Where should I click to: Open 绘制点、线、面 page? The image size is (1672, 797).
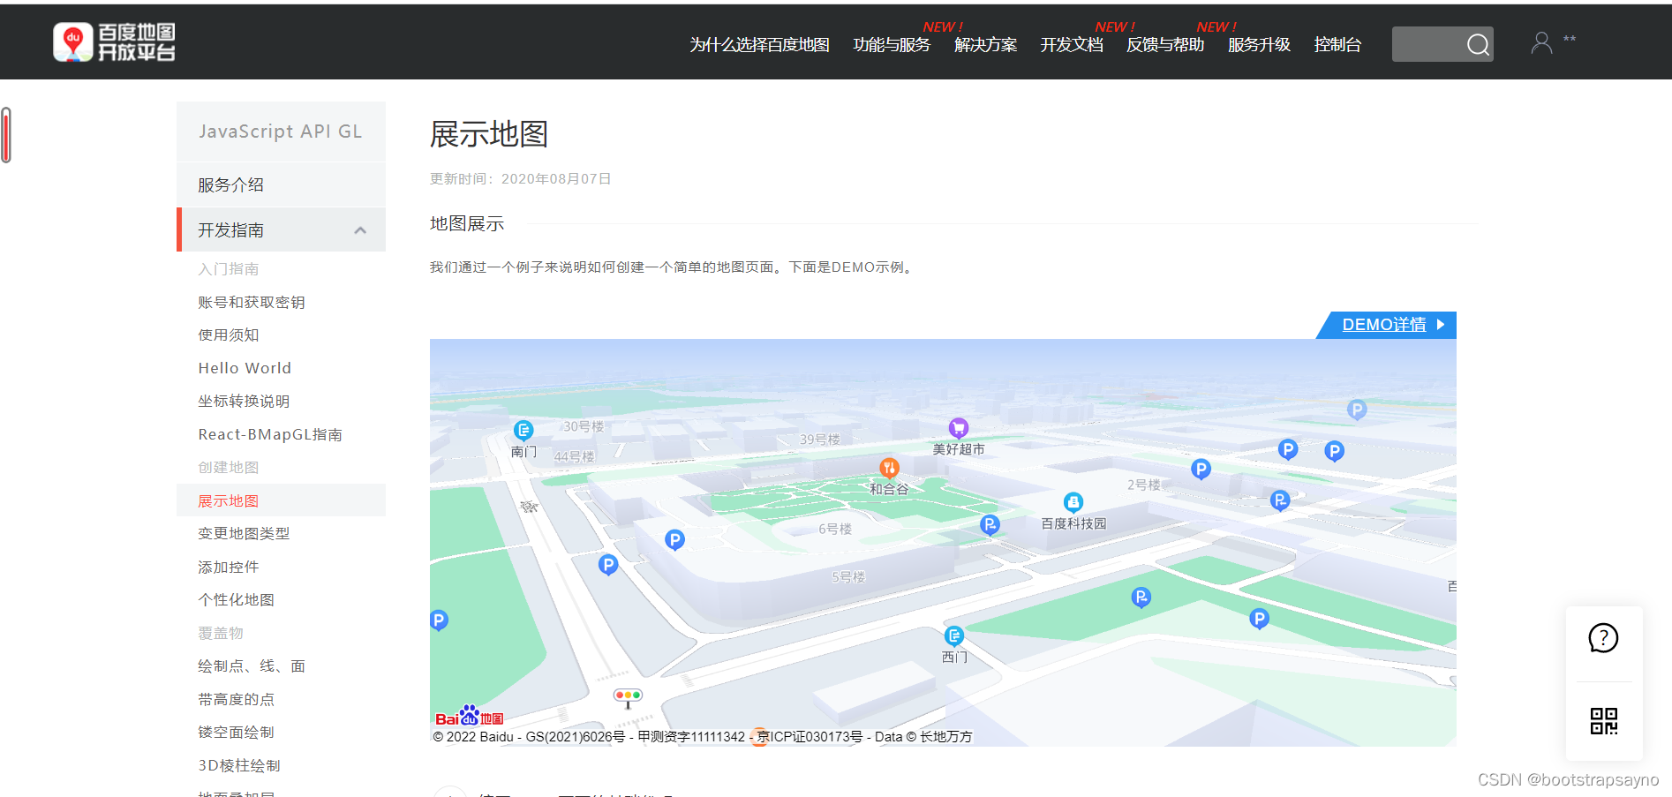pyautogui.click(x=252, y=666)
